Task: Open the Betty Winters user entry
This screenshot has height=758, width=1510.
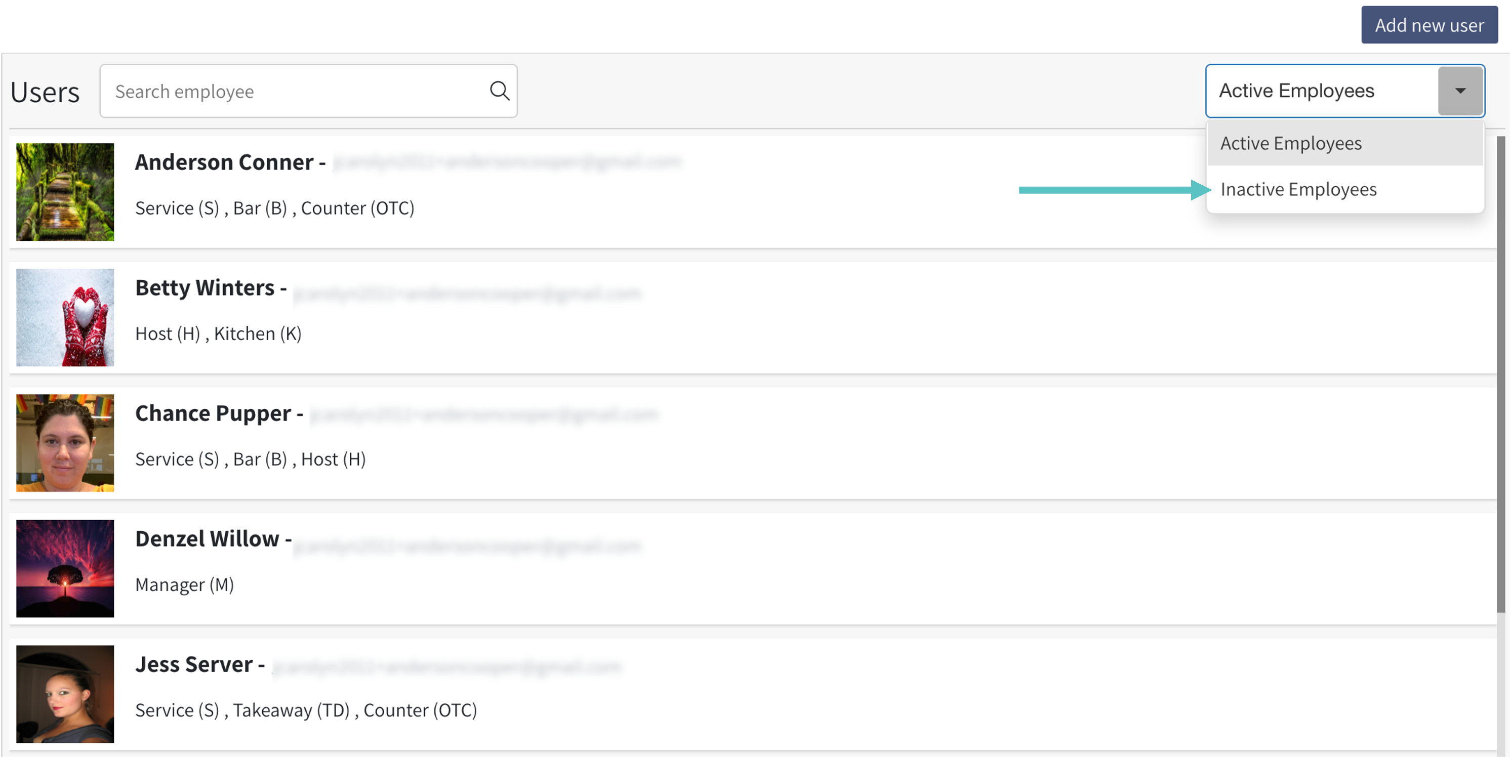Action: 205,287
